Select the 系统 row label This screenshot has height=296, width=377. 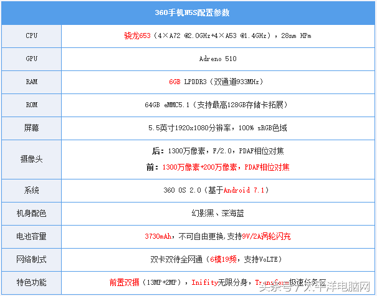pyautogui.click(x=32, y=190)
